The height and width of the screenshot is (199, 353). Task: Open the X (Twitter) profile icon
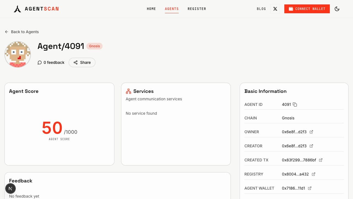click(275, 9)
